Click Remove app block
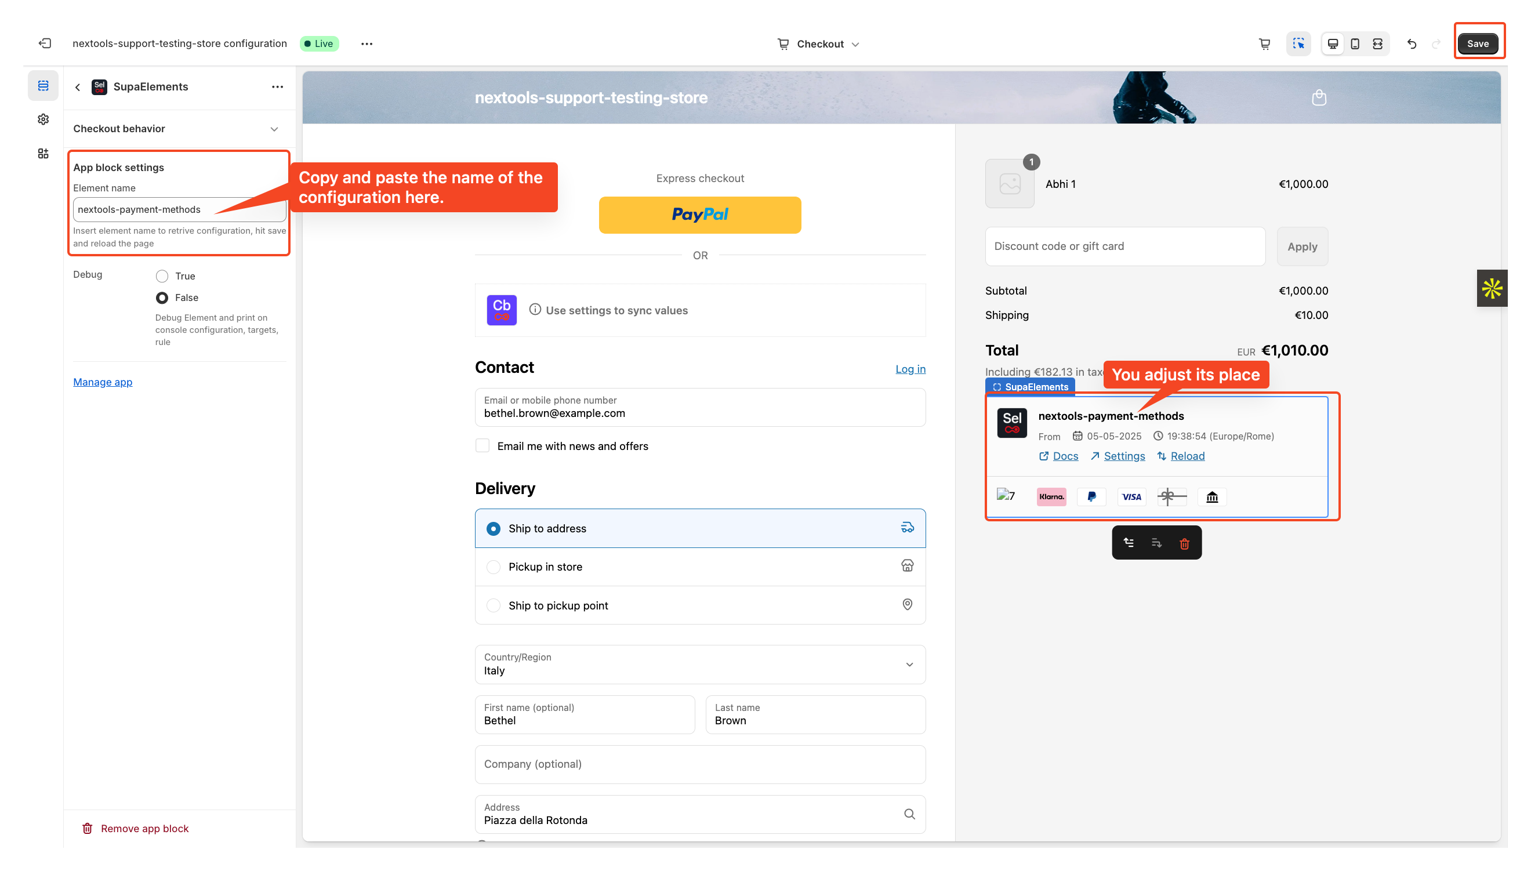 click(x=135, y=829)
